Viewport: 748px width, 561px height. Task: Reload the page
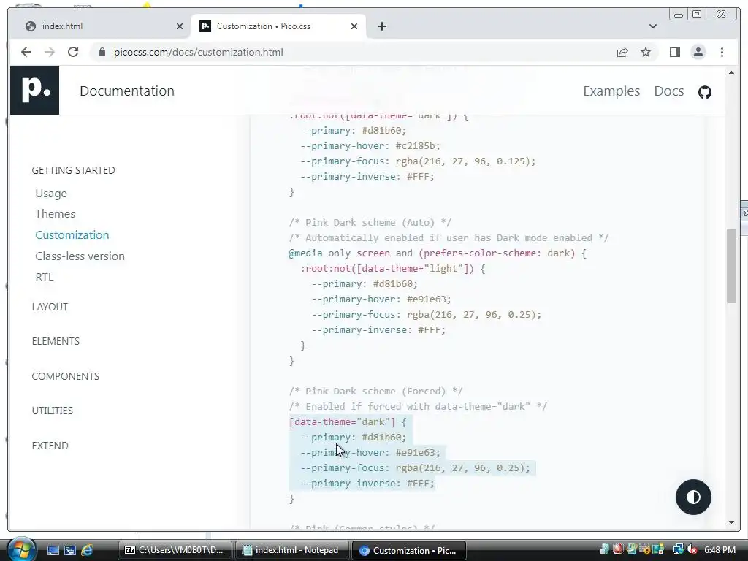[73, 52]
